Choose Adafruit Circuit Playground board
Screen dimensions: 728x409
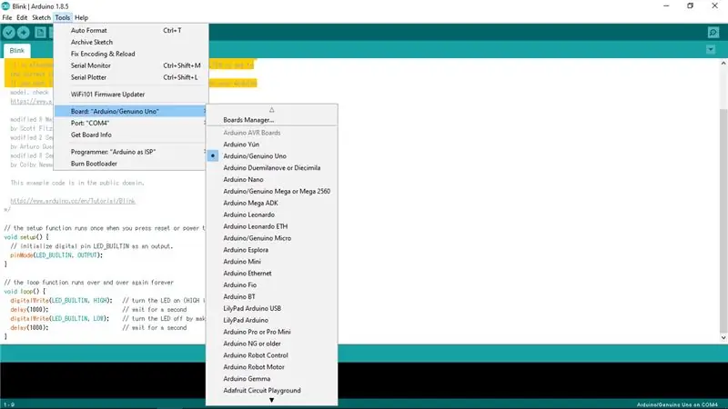271,391
